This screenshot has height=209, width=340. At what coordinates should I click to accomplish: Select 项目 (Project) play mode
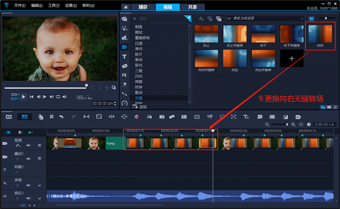point(14,95)
